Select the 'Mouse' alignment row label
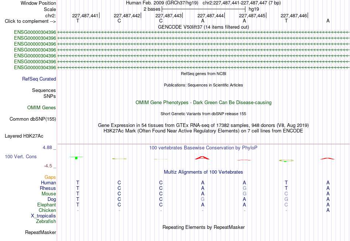Image resolution: width=350 pixels, height=241 pixels. (x=49, y=194)
